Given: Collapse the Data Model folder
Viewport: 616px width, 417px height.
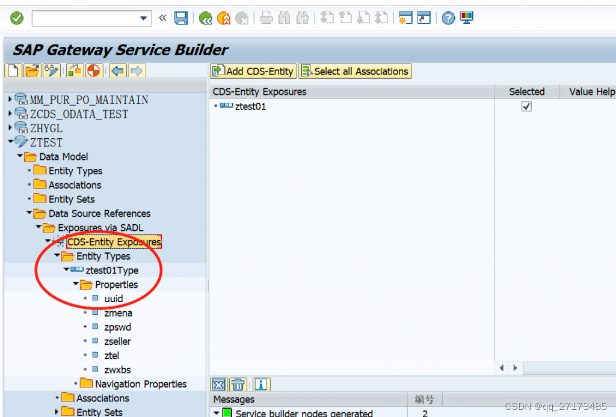Looking at the screenshot, I should click(x=20, y=156).
